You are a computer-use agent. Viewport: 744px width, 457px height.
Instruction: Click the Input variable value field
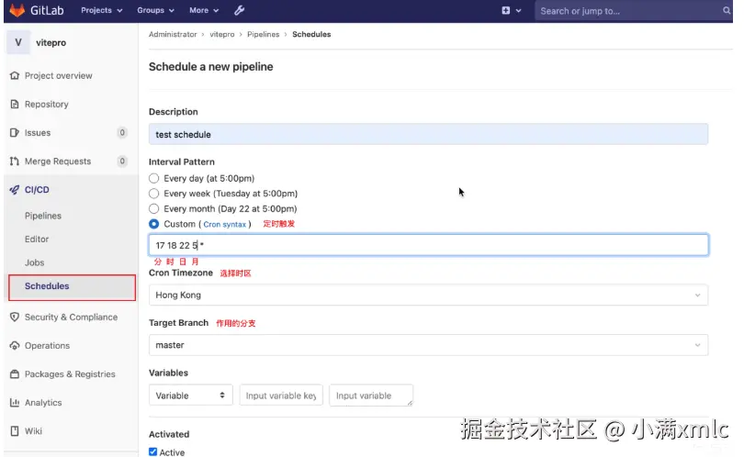click(370, 396)
